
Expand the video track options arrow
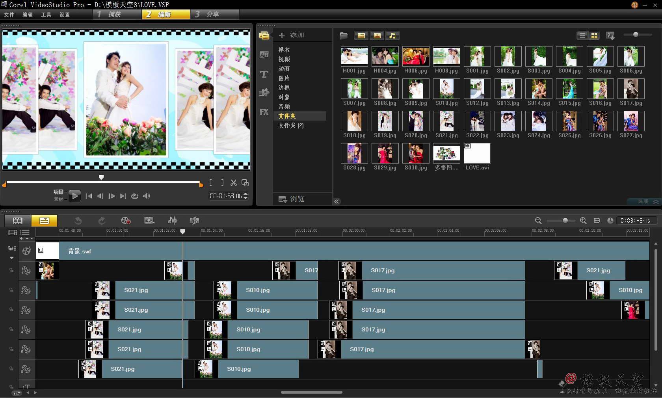(x=11, y=258)
